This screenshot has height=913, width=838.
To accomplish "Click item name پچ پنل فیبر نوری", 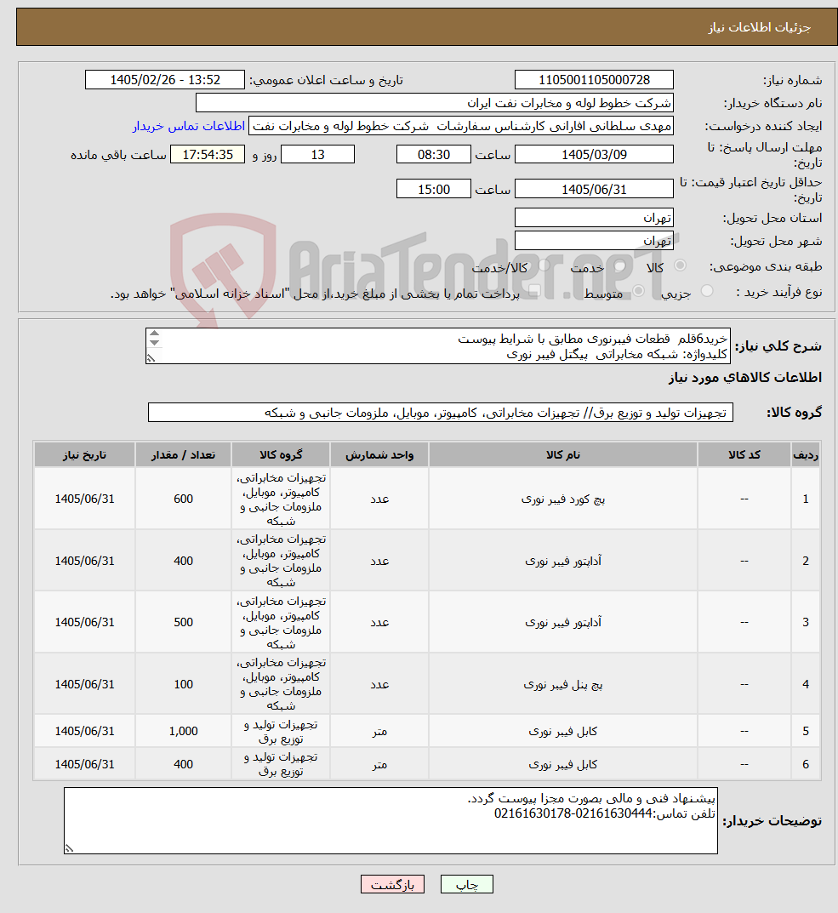I will coord(562,684).
